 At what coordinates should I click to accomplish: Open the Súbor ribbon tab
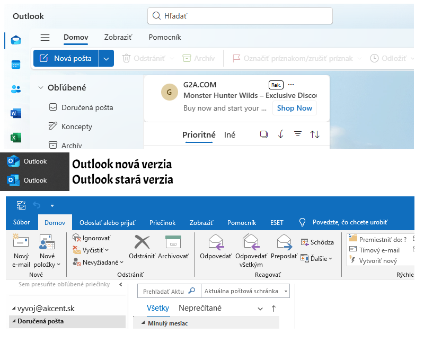click(x=21, y=222)
